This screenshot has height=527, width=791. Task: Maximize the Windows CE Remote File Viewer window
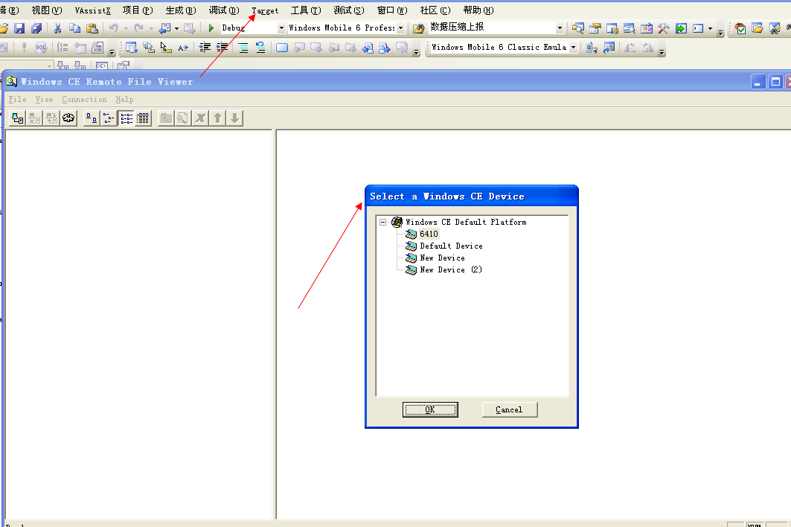[776, 82]
